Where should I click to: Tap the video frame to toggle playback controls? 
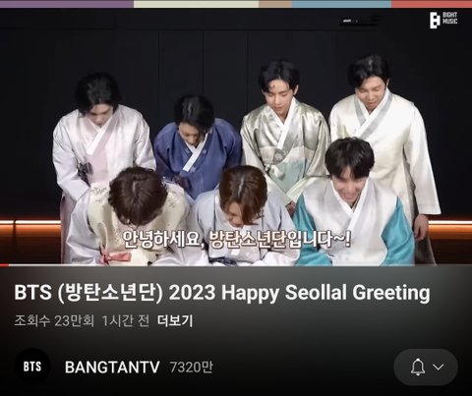click(236, 137)
